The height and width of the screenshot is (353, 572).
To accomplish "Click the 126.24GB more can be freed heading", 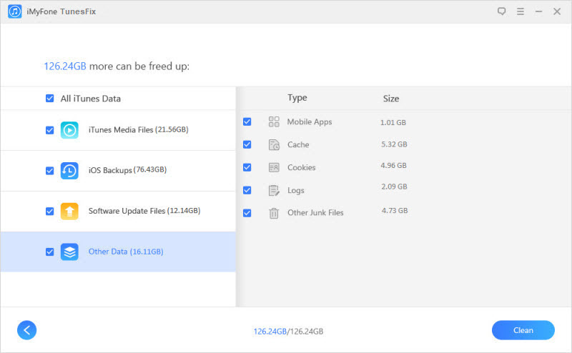I will 117,66.
